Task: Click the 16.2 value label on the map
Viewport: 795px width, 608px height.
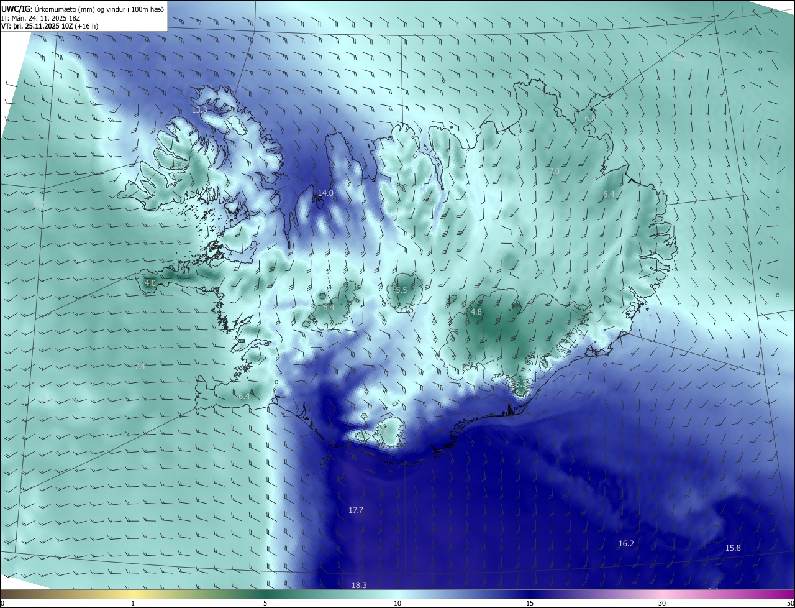Action: pos(626,543)
